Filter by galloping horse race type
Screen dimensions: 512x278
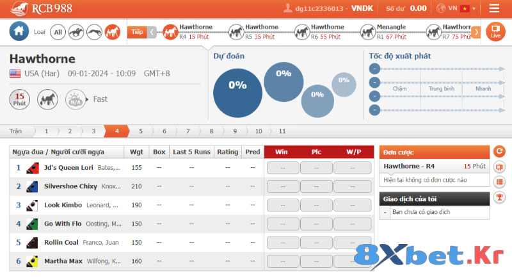(x=76, y=31)
